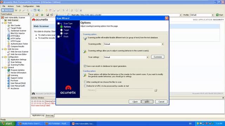Viewport: 225px width, 126px height.
Task: Click the blank page icon in the Web Scanner toolbar
Action: [x=33, y=15]
